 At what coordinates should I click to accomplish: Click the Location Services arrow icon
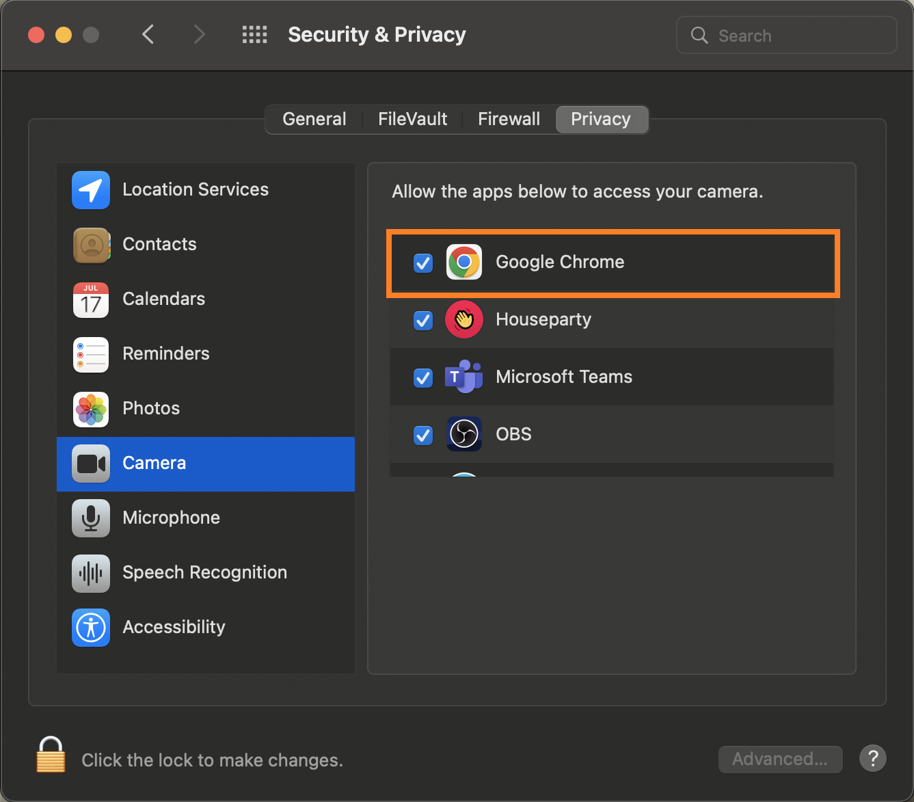tap(91, 190)
